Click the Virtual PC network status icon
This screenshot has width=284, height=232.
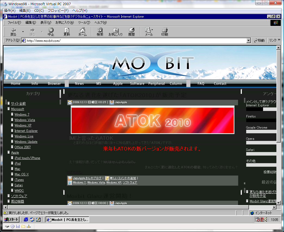(29, 226)
